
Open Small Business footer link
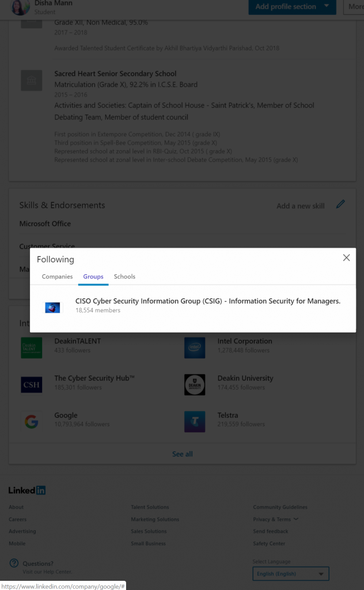click(148, 543)
